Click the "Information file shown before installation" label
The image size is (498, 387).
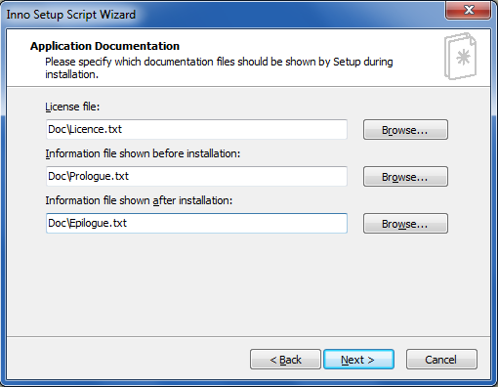pos(143,153)
